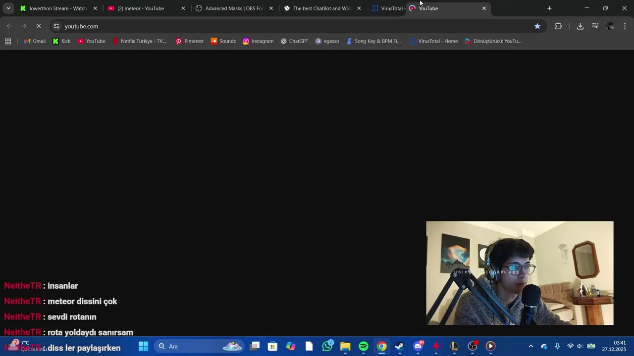Screen dimensions: 634x356
Task: Open the YouTube bookmark
Action: click(x=91, y=41)
